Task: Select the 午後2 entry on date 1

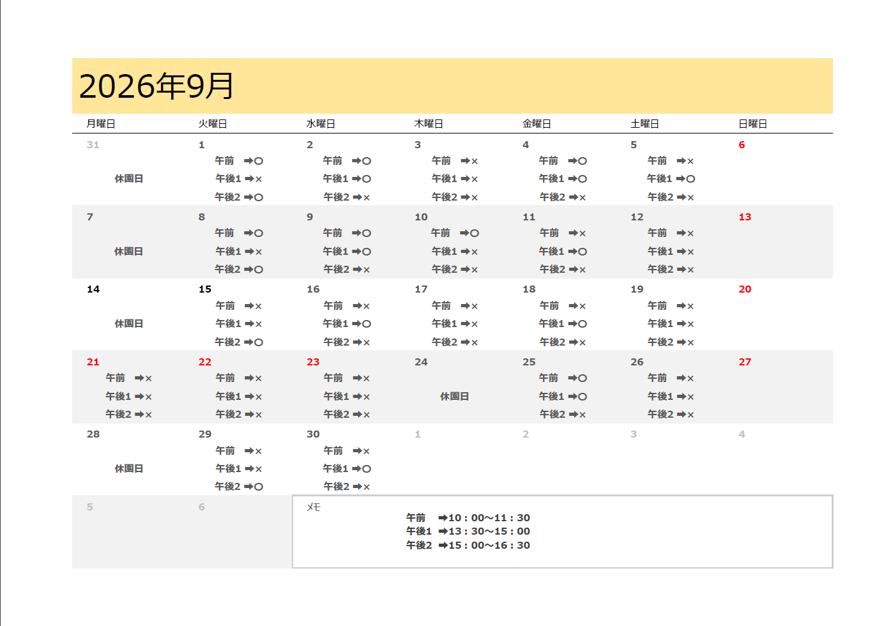Action: coord(239,197)
